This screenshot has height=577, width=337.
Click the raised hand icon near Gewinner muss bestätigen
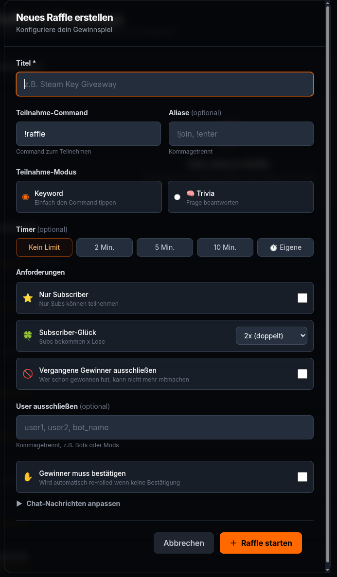pos(28,477)
